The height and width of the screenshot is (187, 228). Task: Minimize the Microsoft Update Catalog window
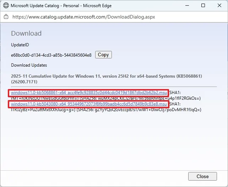click(x=187, y=6)
